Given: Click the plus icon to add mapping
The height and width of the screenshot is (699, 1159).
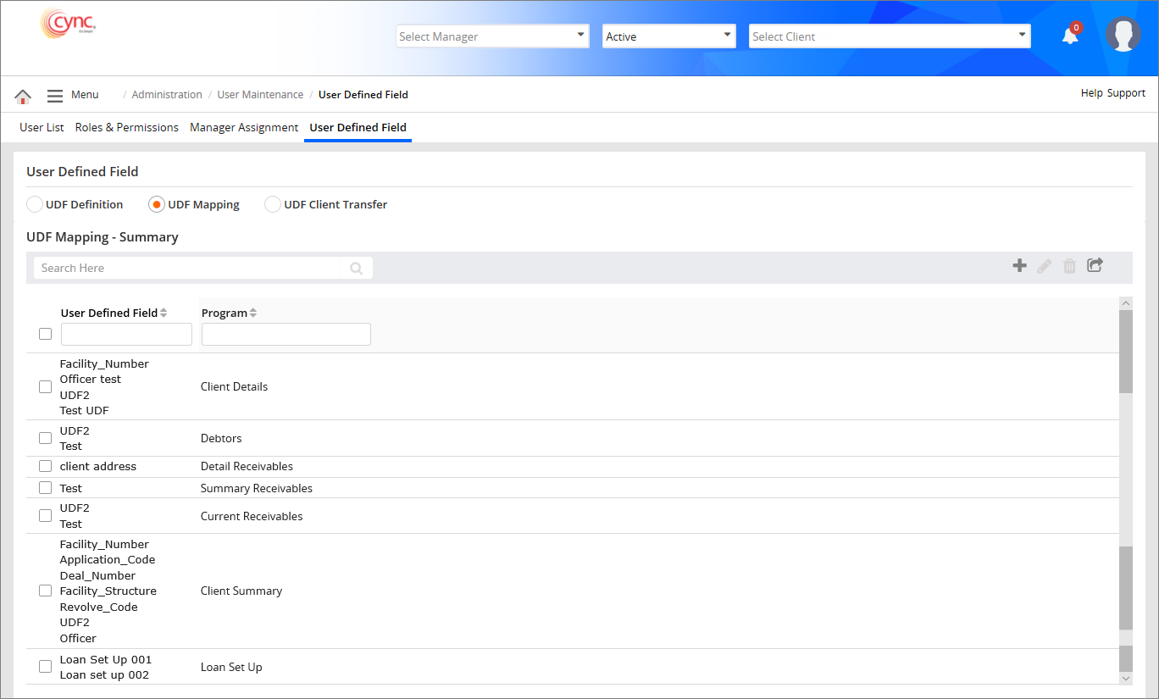Looking at the screenshot, I should tap(1019, 266).
